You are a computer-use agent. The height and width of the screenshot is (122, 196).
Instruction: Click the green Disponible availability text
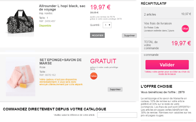45,25
